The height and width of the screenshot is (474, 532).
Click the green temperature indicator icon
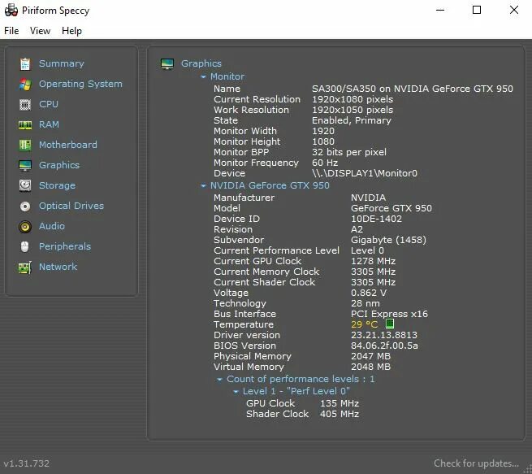390,324
